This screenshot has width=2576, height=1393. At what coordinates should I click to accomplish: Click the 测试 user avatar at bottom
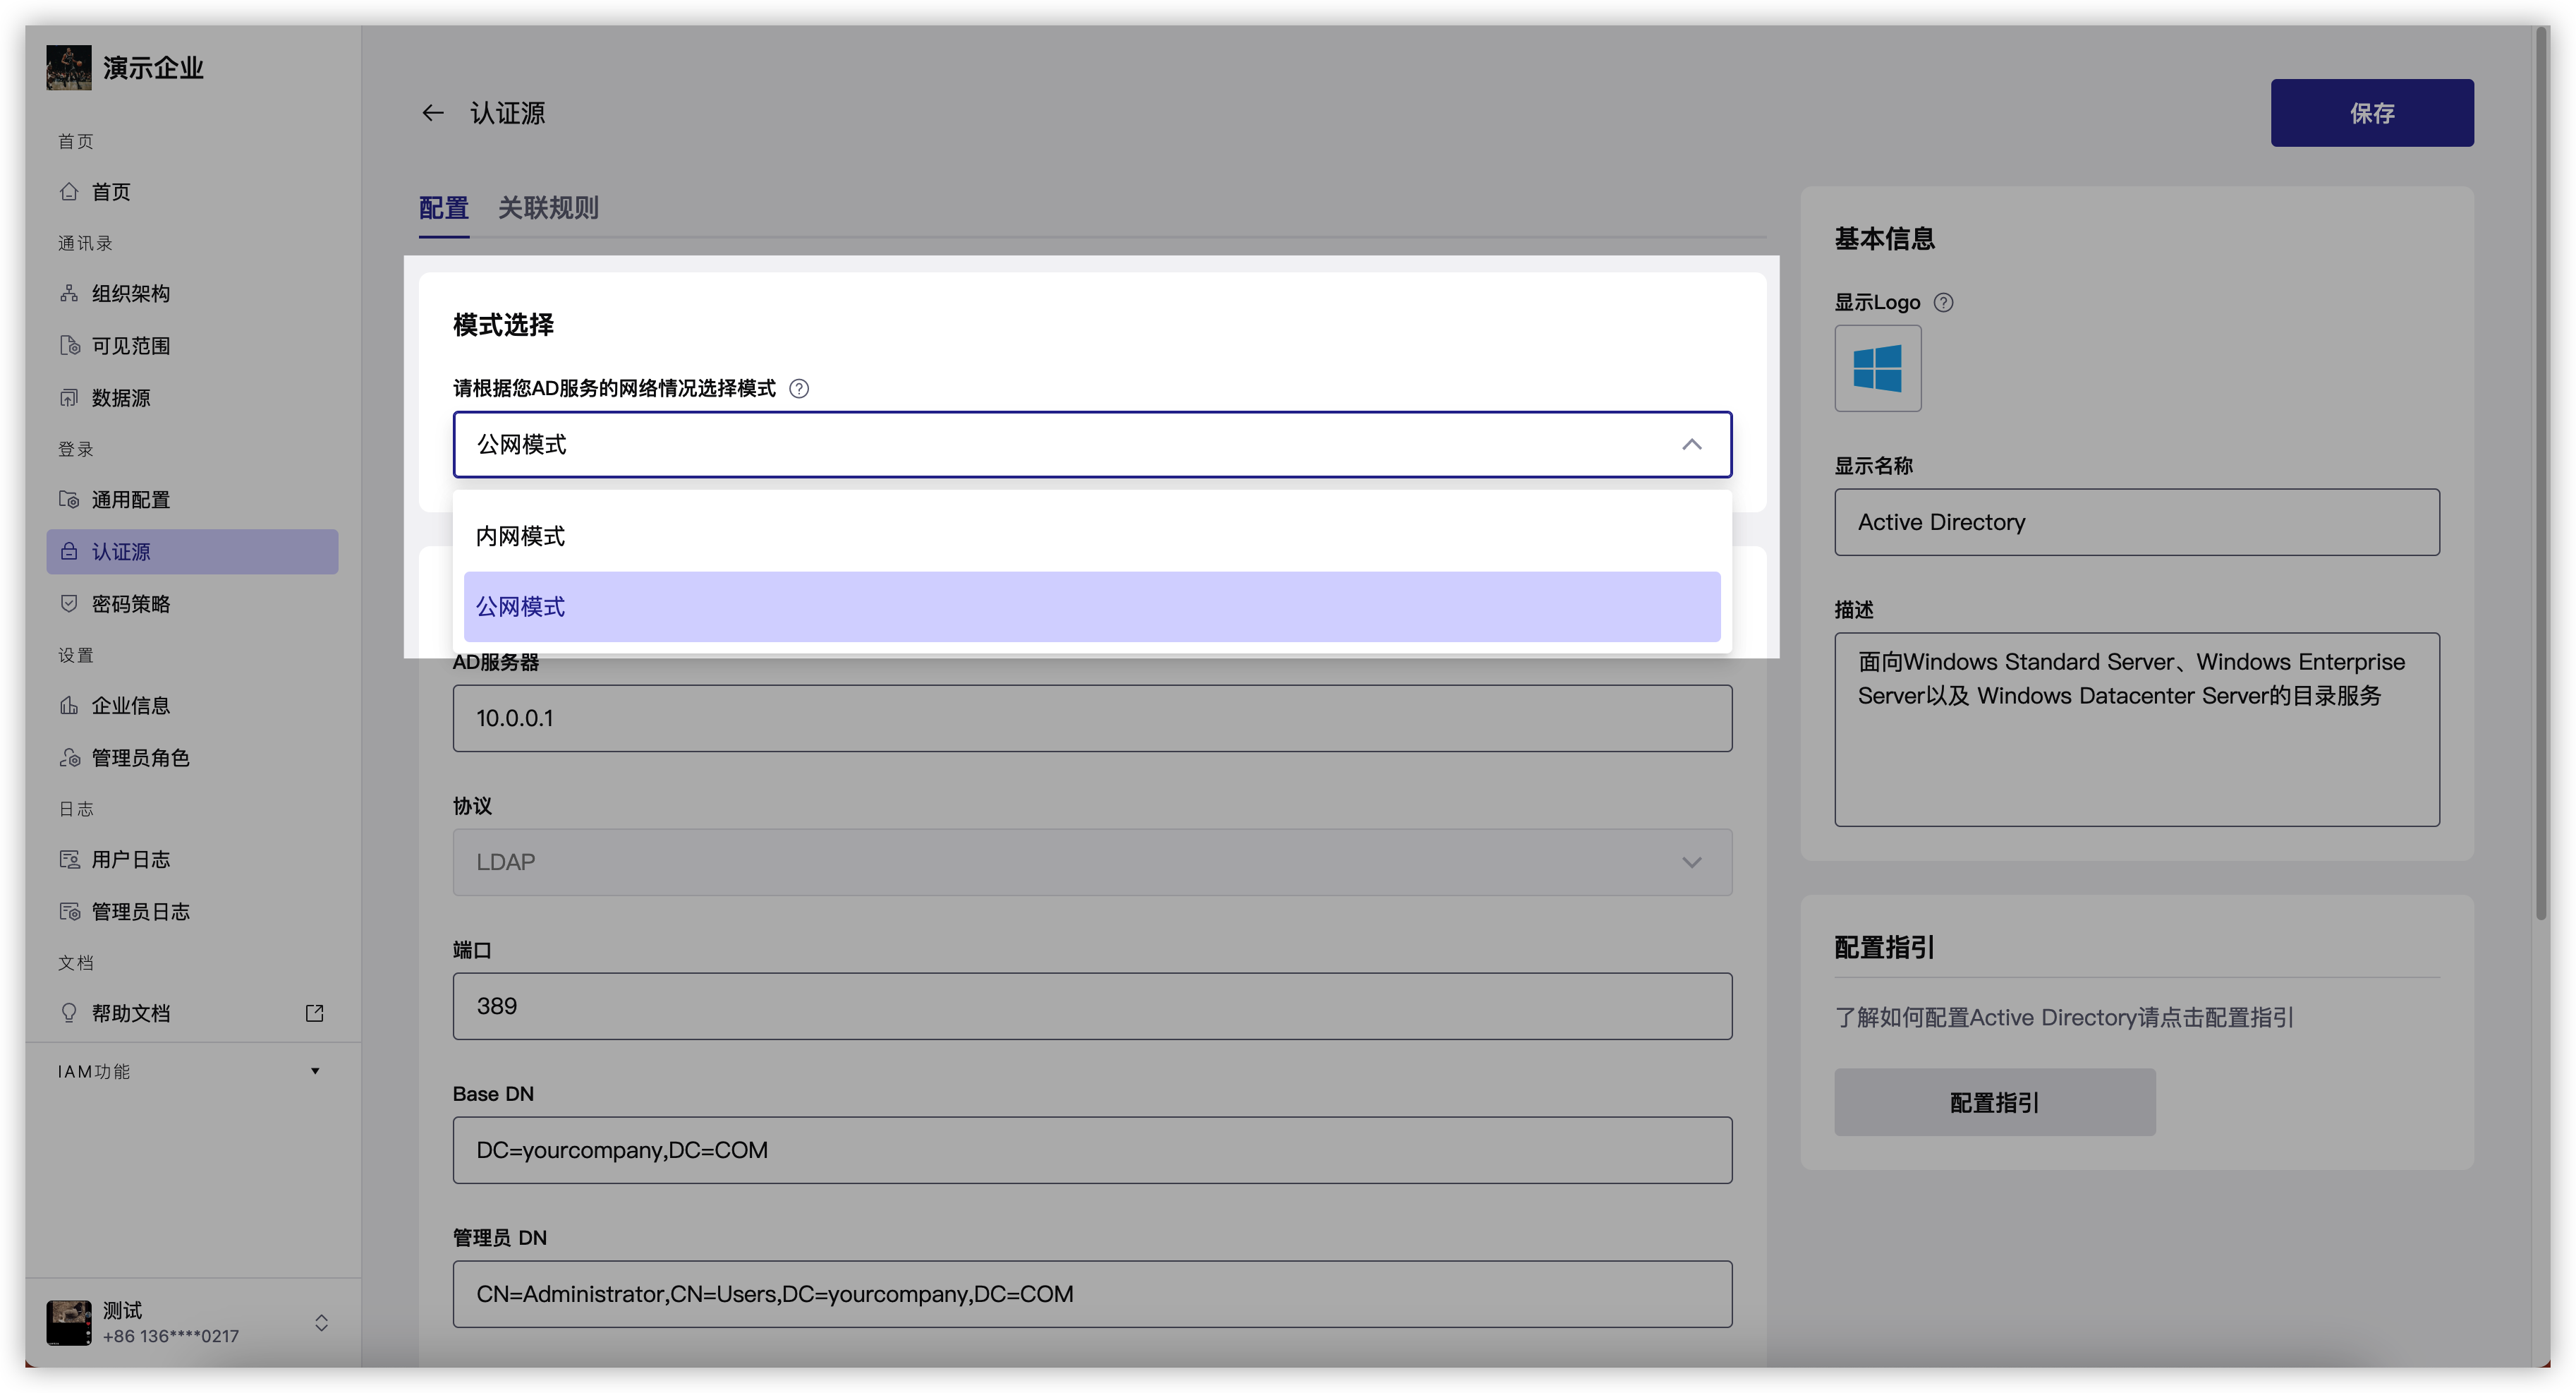[69, 1322]
